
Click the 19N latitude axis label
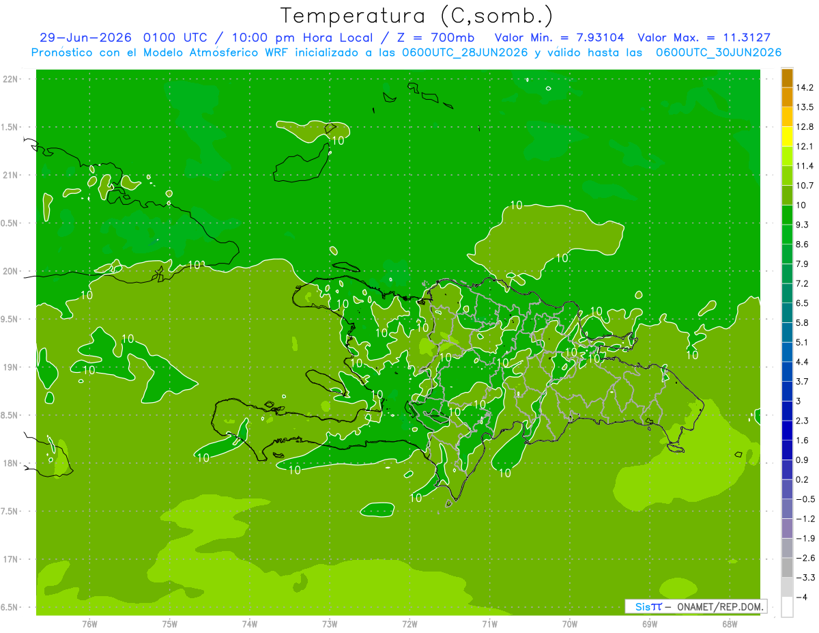(12, 367)
